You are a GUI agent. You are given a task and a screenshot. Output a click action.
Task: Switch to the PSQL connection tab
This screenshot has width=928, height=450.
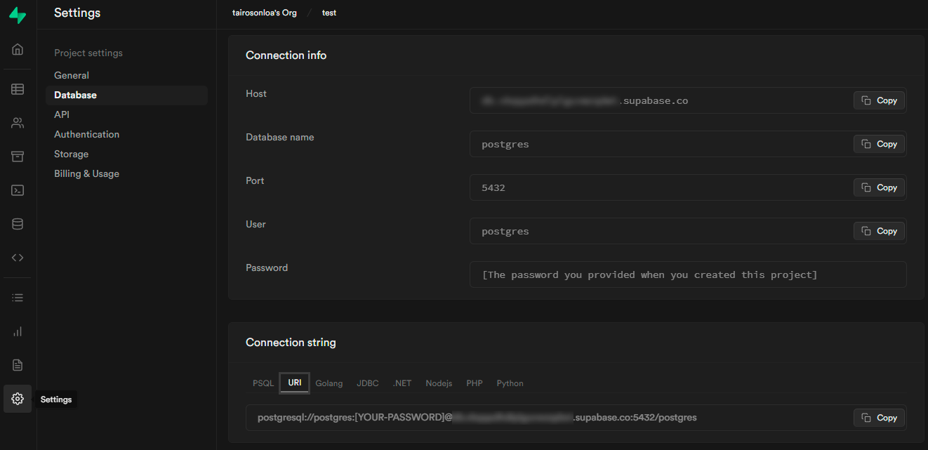click(x=263, y=383)
